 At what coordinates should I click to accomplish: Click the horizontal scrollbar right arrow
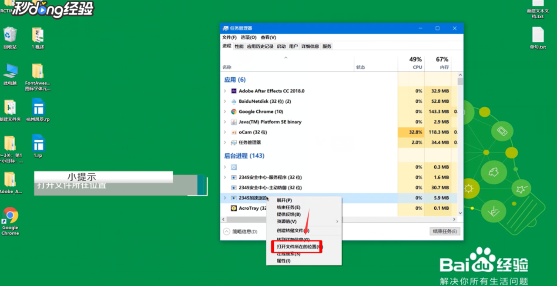tap(455, 219)
